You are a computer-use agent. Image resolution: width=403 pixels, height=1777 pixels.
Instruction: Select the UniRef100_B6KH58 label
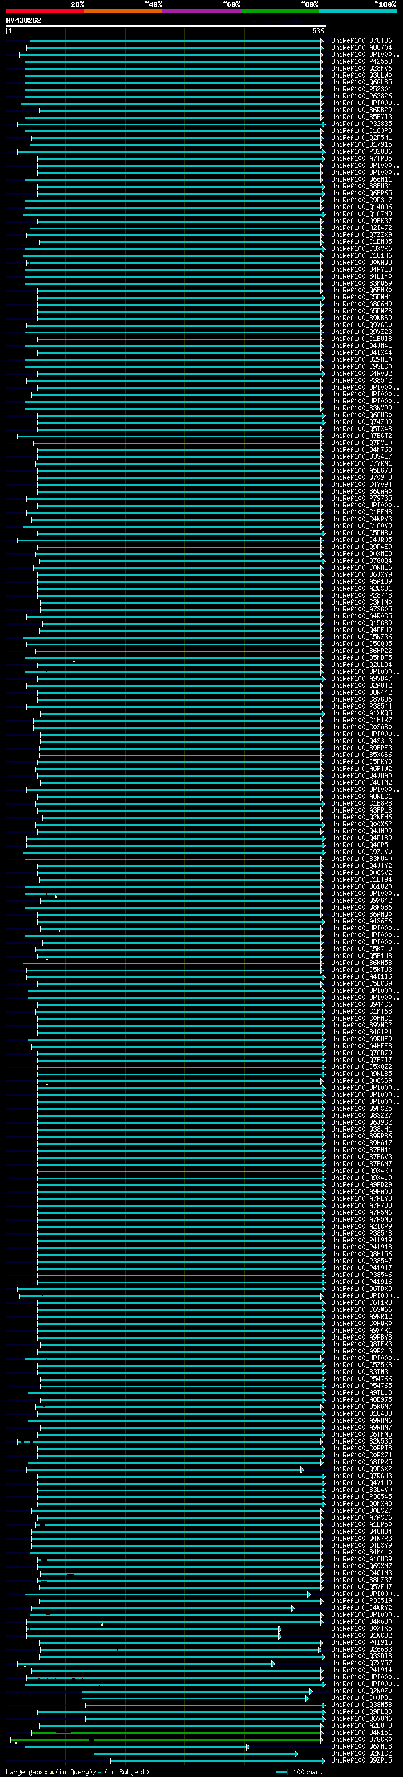pos(361,963)
